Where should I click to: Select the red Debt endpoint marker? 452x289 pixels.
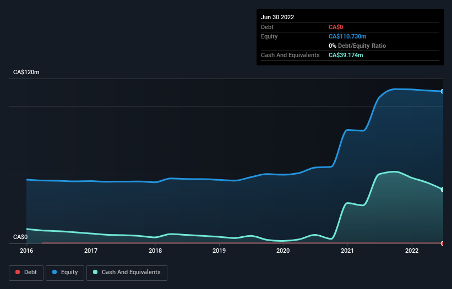pyautogui.click(x=443, y=243)
